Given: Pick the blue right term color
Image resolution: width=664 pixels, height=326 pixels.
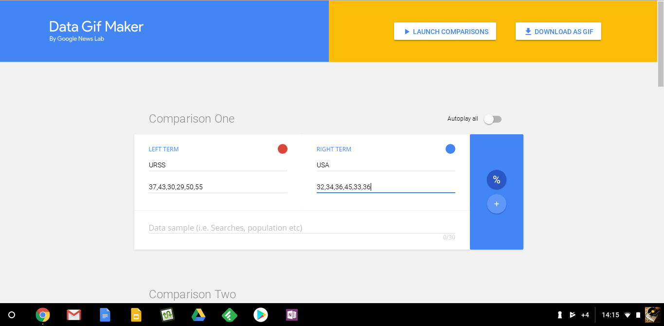Looking at the screenshot, I should pyautogui.click(x=450, y=149).
